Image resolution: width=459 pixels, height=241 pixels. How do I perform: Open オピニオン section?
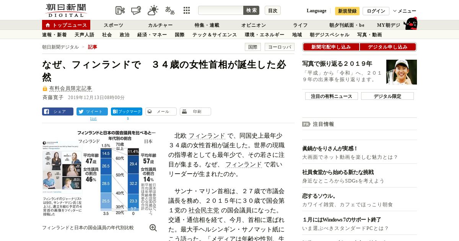tap(254, 25)
